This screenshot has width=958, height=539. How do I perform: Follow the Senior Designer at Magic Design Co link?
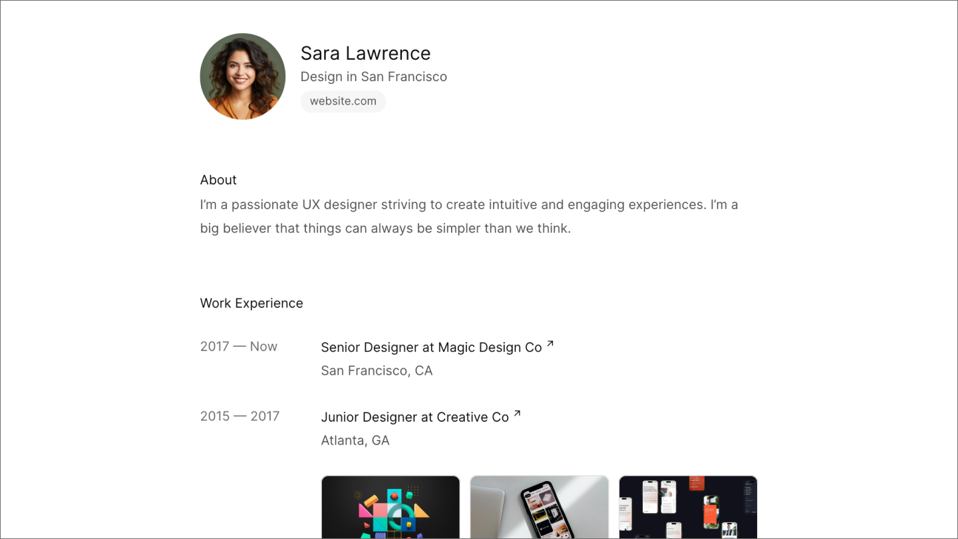(x=430, y=347)
